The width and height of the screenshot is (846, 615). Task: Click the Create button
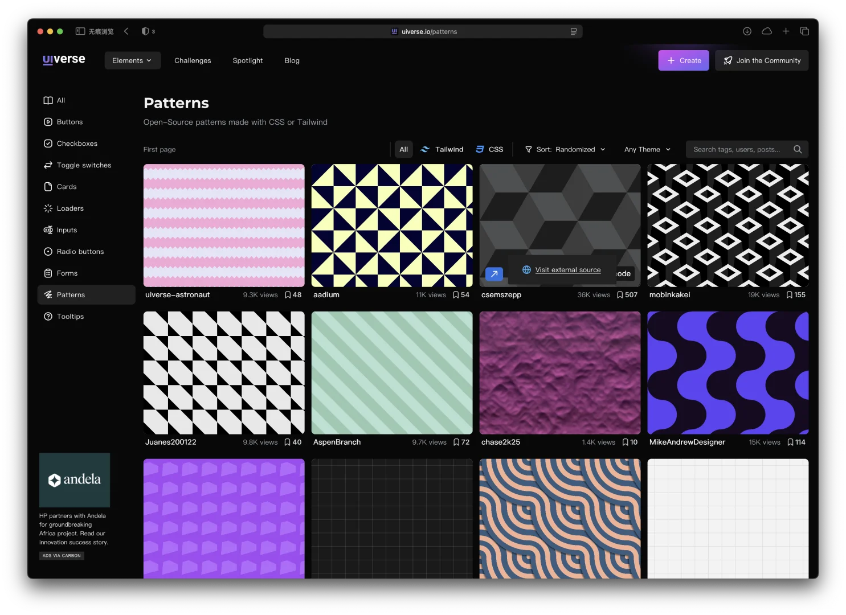click(x=684, y=60)
